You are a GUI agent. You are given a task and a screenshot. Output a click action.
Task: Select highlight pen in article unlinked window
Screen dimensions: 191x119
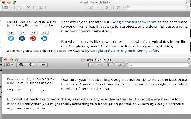(x=93, y=65)
